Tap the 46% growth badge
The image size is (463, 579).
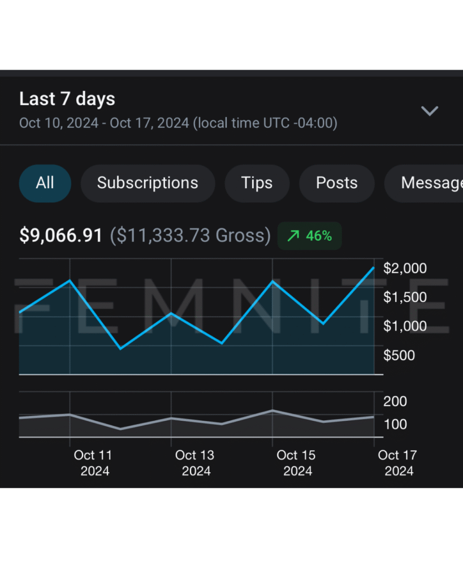click(310, 236)
